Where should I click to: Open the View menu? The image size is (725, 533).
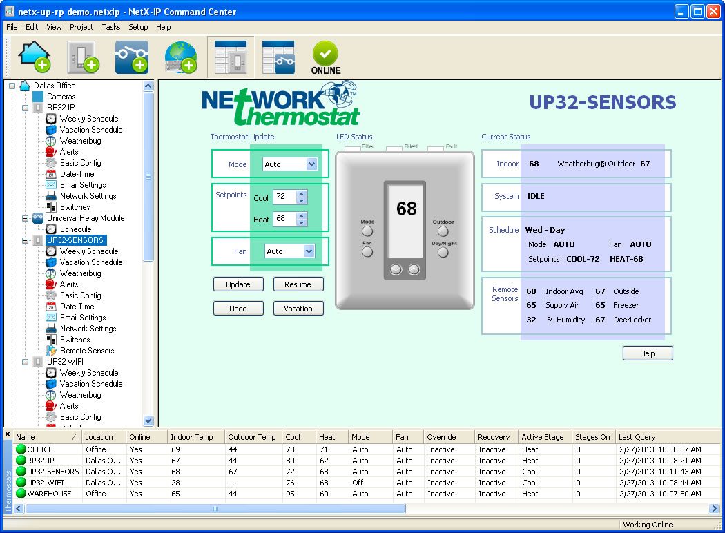pyautogui.click(x=54, y=27)
